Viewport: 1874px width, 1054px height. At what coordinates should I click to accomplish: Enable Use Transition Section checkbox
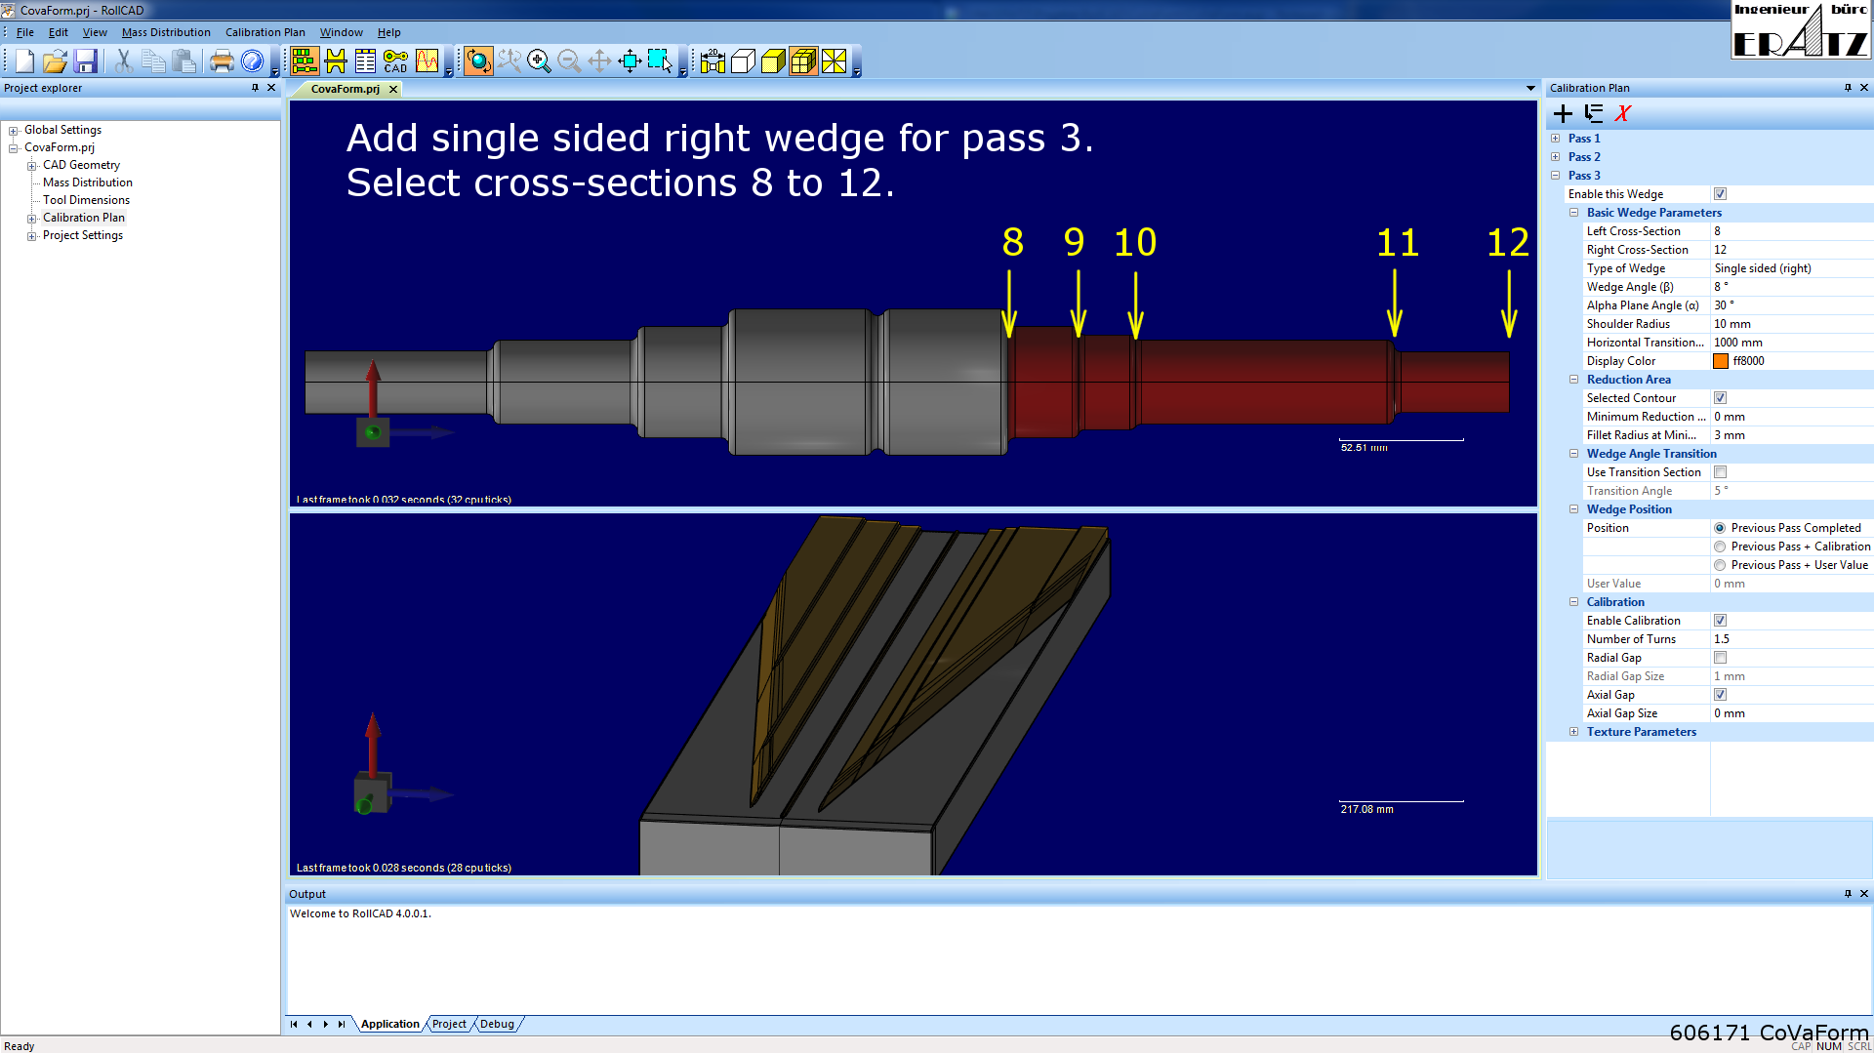[1720, 472]
